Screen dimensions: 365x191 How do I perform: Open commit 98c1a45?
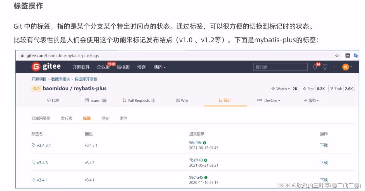point(196,178)
